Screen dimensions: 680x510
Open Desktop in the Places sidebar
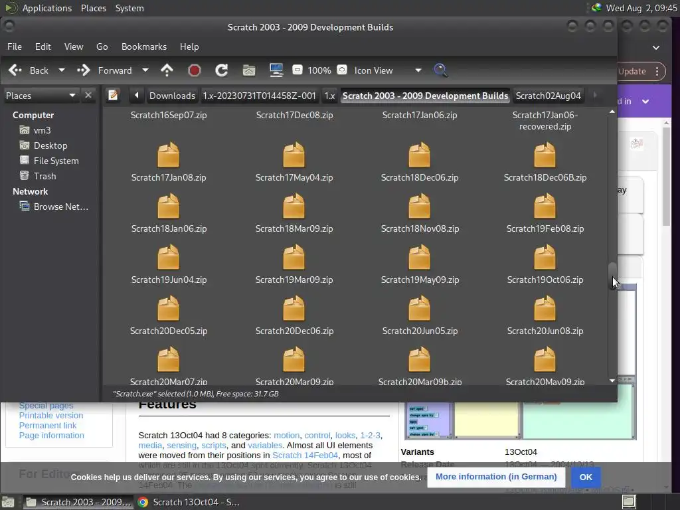click(x=50, y=145)
